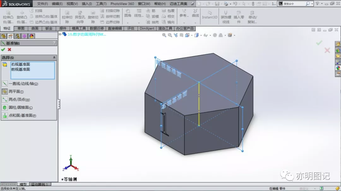Click the Edit Appearance sphere icon

[x=215, y=35]
